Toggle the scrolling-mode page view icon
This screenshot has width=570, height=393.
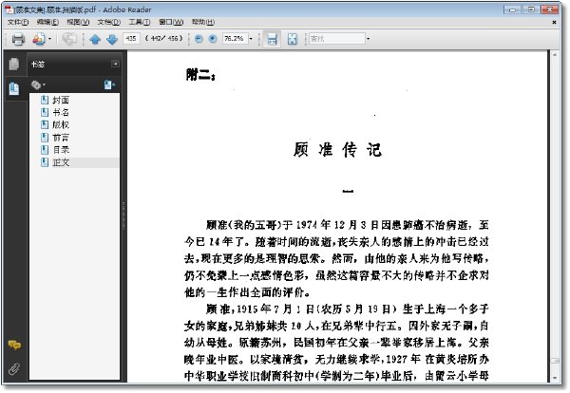pos(272,39)
